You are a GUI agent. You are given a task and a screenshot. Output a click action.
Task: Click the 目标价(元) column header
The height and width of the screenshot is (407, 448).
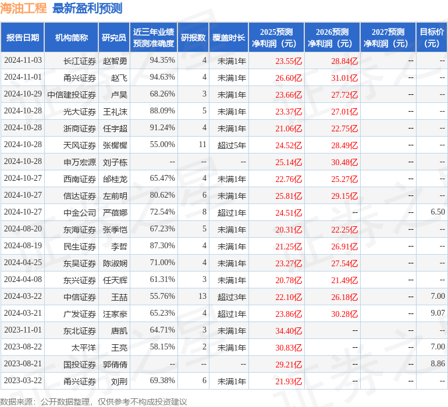(432, 37)
